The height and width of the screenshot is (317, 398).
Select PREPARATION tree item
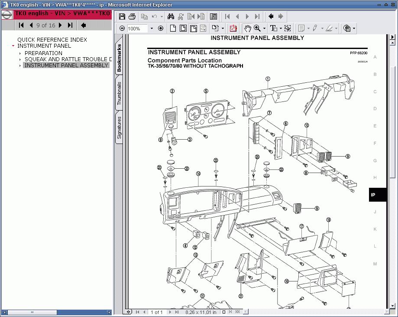coord(43,53)
